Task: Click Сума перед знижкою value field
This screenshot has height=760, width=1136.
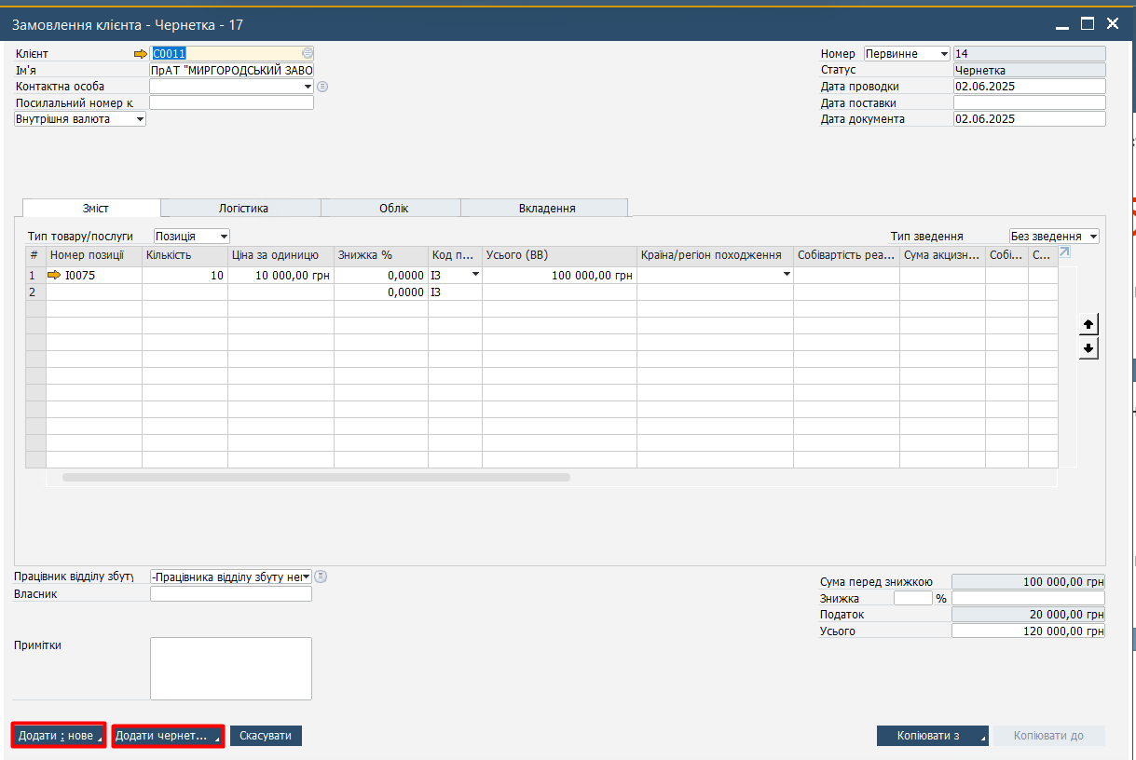Action: coord(1029,581)
